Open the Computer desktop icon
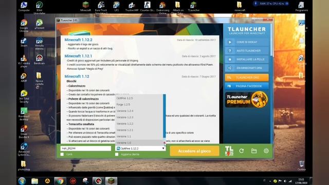 pos(24,6)
